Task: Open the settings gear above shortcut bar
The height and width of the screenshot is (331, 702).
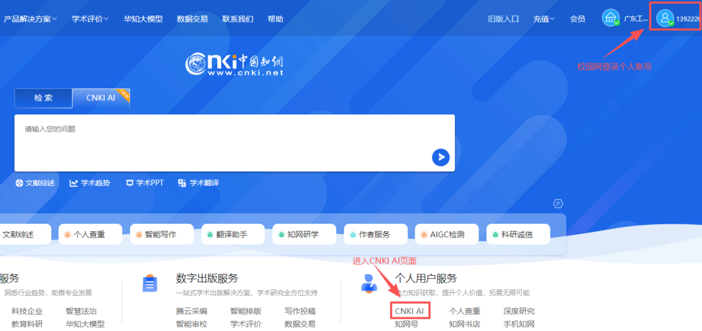Action: point(558,204)
